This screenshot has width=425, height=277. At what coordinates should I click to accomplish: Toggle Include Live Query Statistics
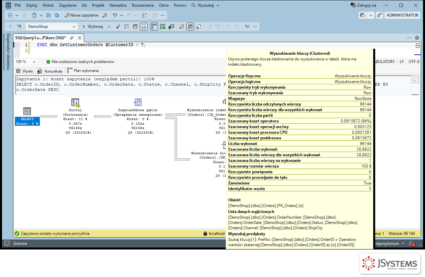[163, 27]
